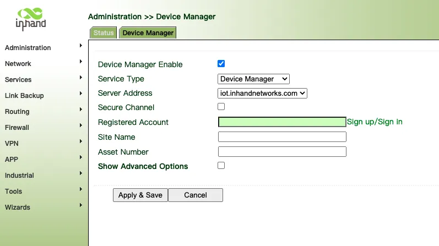439x246 pixels.
Task: Open the Server Address dropdown
Action: click(x=262, y=93)
